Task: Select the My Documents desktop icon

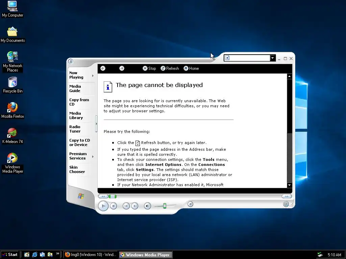Action: coord(13,35)
